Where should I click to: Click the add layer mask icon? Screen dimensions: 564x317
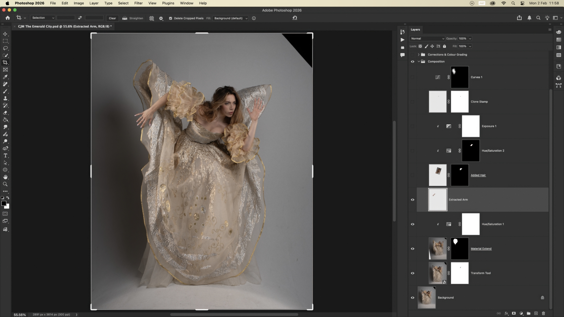click(x=514, y=313)
